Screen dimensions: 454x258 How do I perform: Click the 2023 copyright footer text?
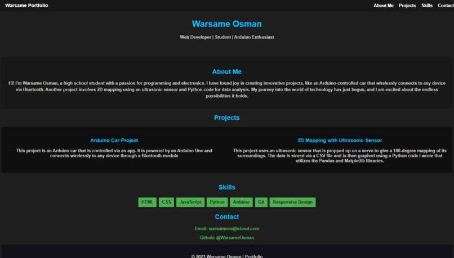click(x=226, y=256)
